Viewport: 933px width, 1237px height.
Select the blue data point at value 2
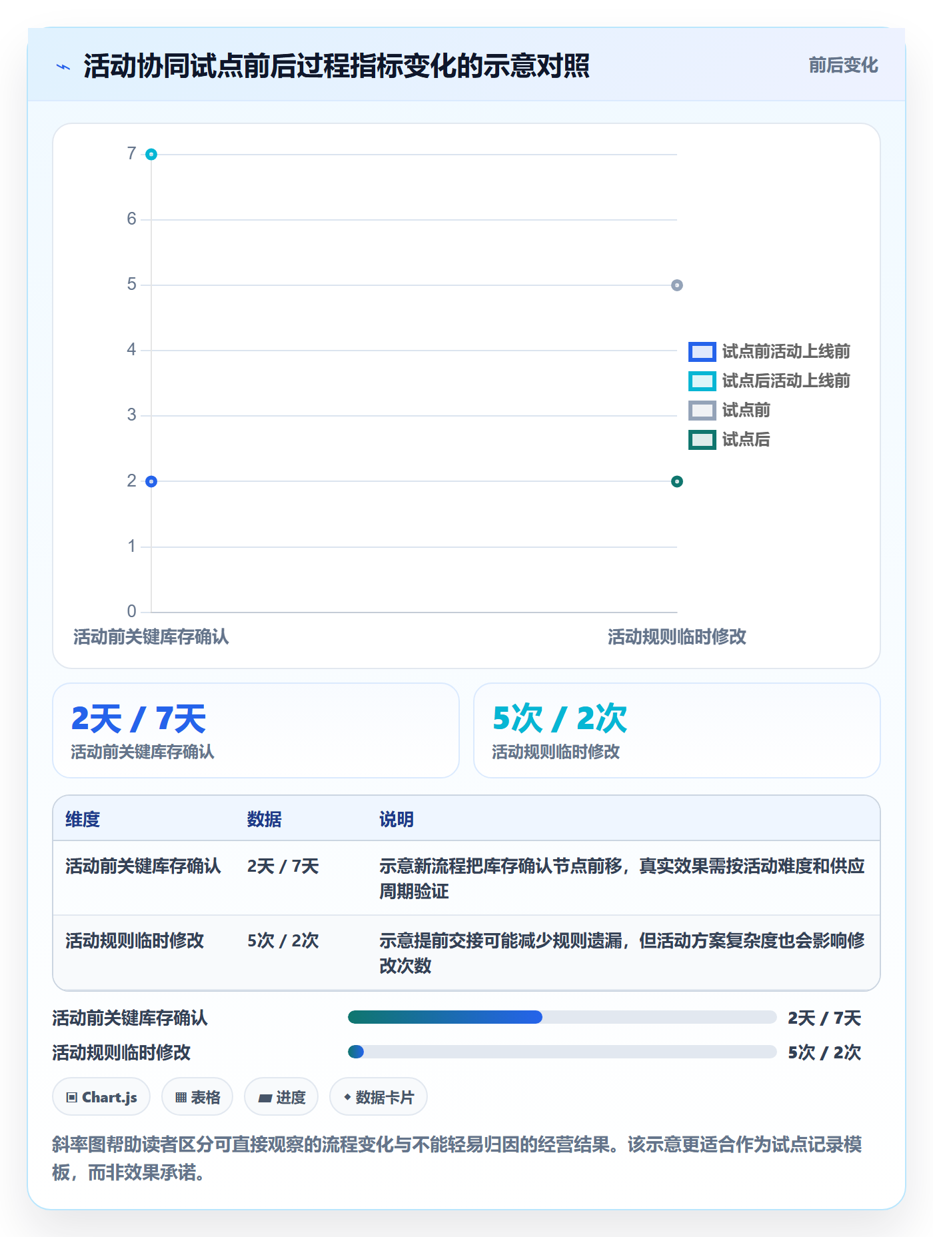(151, 481)
